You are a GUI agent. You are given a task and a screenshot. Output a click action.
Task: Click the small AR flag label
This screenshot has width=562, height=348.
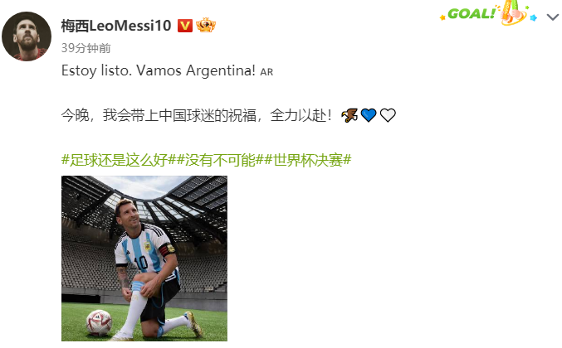pos(266,72)
